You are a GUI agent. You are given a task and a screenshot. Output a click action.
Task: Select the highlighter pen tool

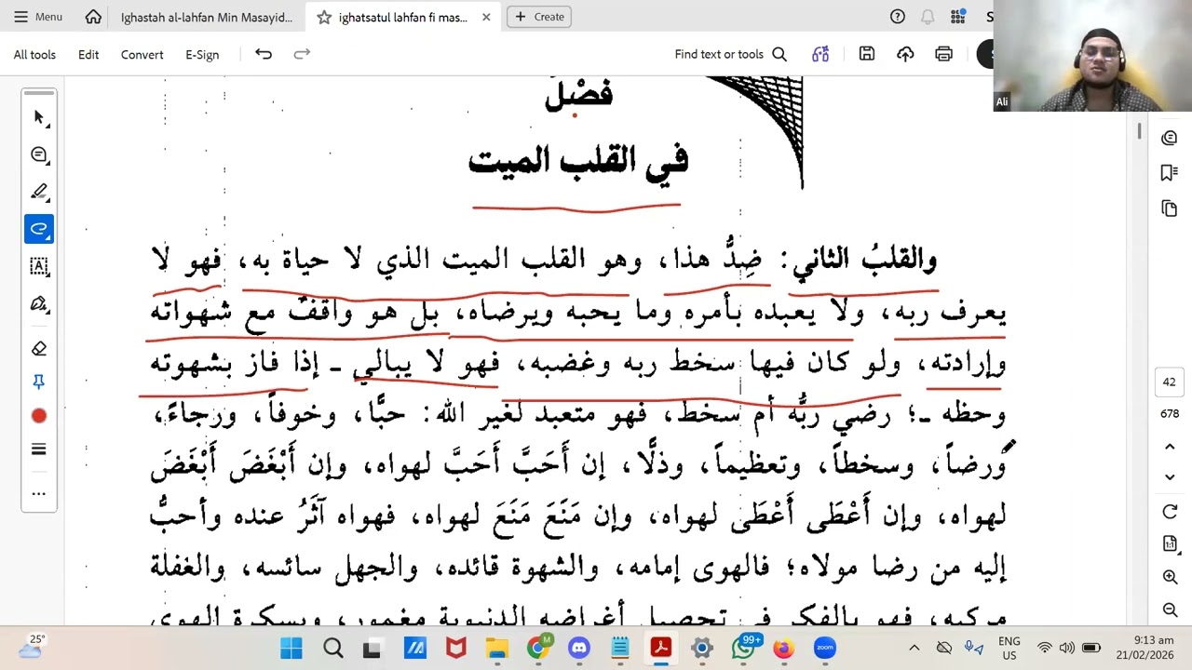pyautogui.click(x=39, y=192)
